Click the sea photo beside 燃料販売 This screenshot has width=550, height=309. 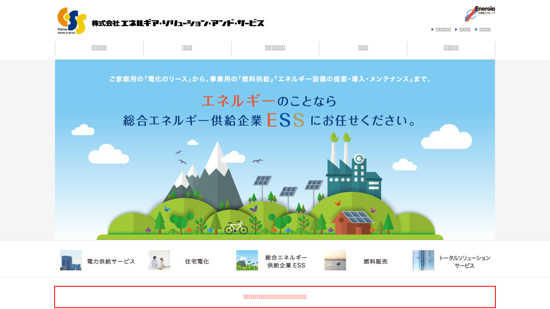point(335,260)
